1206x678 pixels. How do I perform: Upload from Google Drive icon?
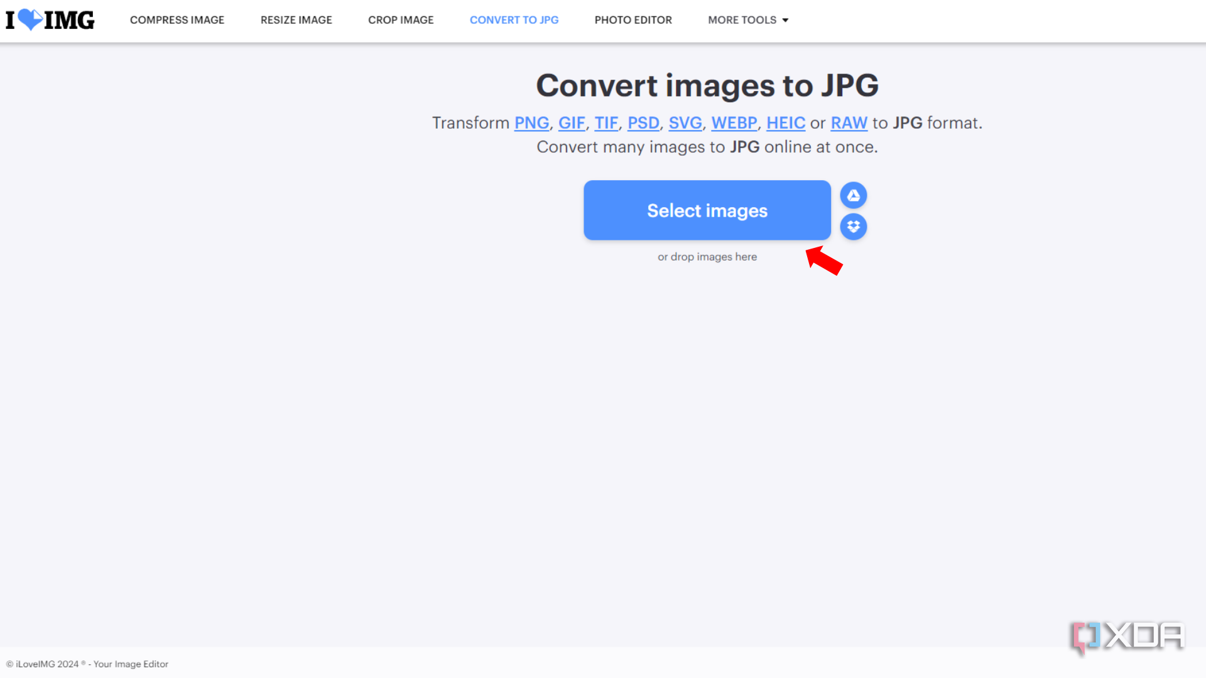[x=853, y=196]
